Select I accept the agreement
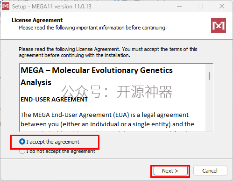This screenshot has height=181, width=233. click(x=49, y=142)
